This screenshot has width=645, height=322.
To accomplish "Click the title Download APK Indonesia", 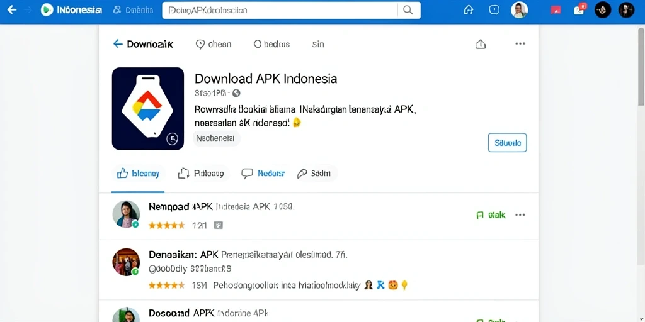I will 266,79.
